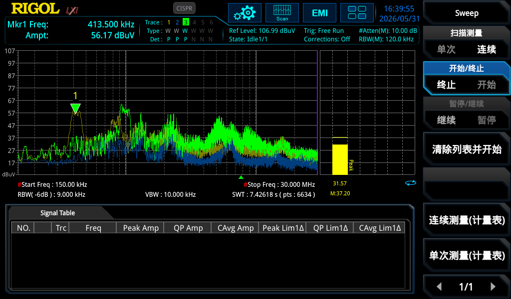511x299 pixels.
Task: Select 终止 stop option
Action: tap(446, 85)
